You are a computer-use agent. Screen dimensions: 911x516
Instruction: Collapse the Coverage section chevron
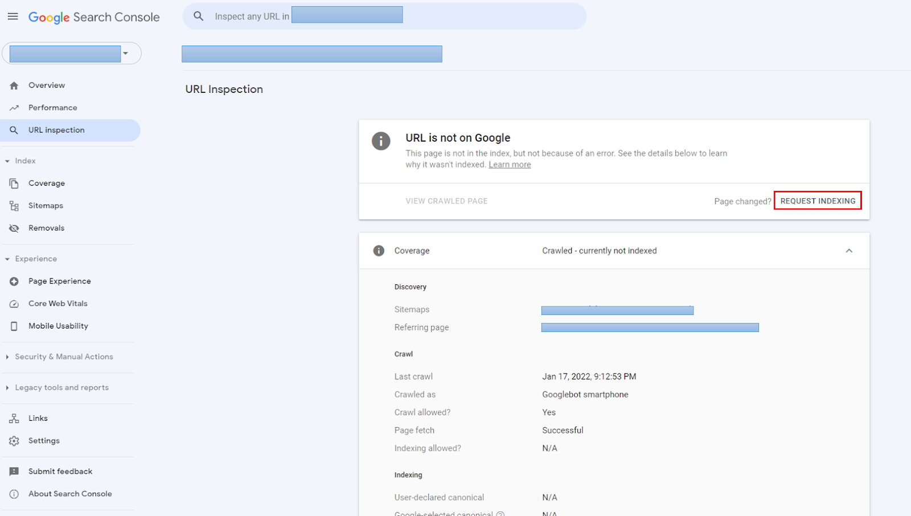click(x=848, y=251)
